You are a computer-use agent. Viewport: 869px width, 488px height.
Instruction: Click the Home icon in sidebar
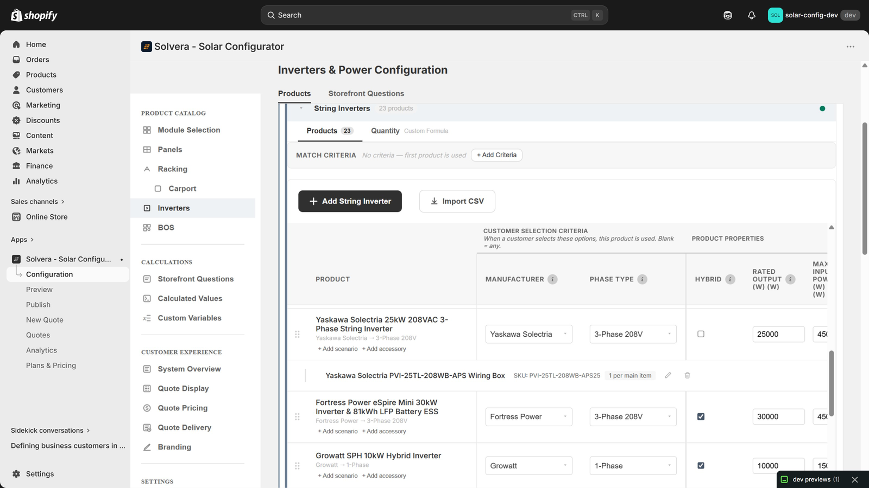[16, 44]
